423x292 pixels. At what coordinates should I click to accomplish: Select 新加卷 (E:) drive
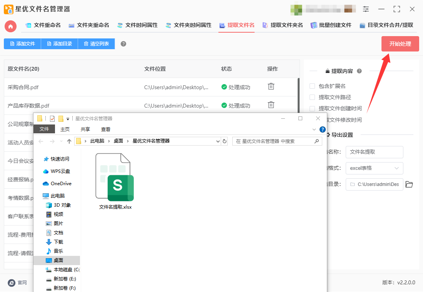61,279
